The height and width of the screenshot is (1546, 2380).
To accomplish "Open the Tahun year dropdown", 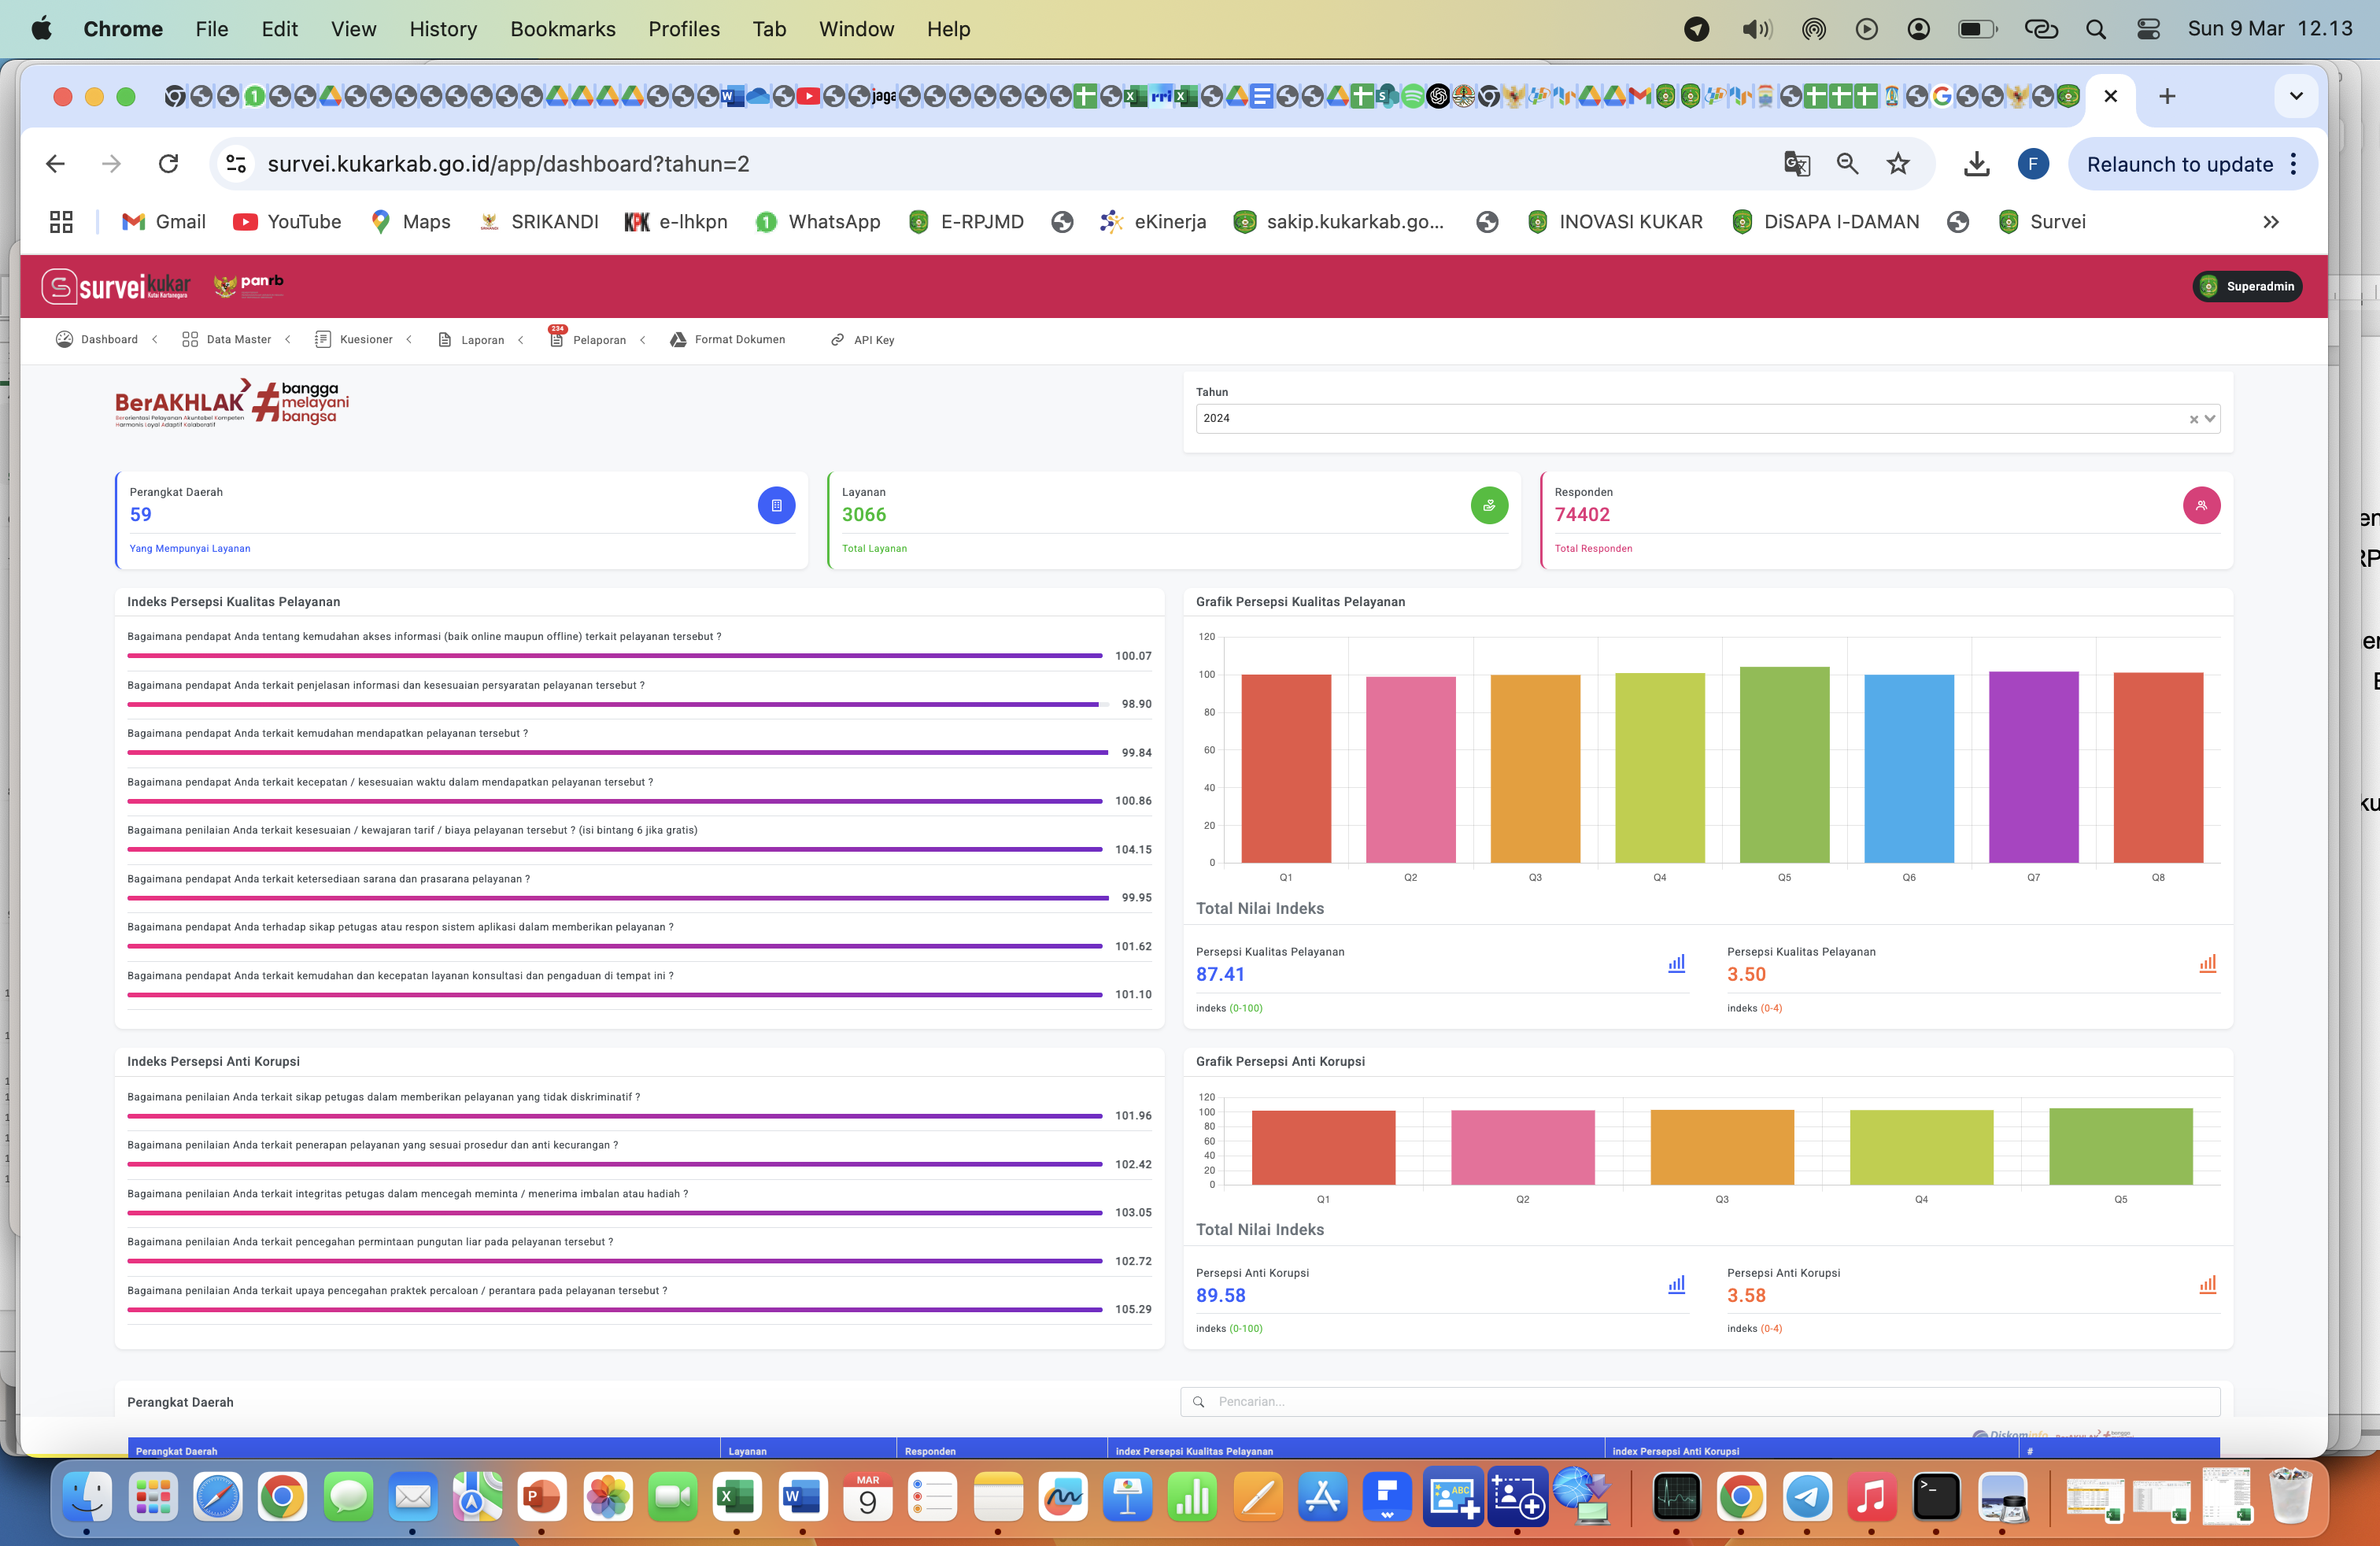I will pyautogui.click(x=2210, y=419).
